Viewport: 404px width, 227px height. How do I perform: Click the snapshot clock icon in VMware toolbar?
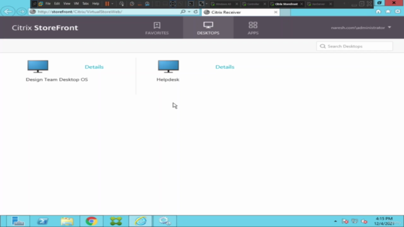(x=132, y=4)
